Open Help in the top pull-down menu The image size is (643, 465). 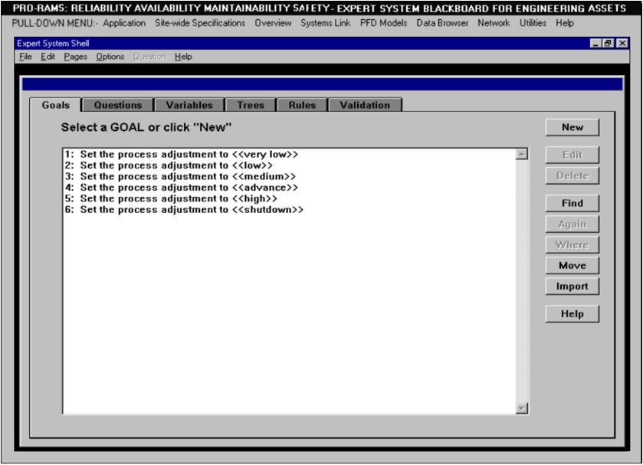tap(565, 23)
